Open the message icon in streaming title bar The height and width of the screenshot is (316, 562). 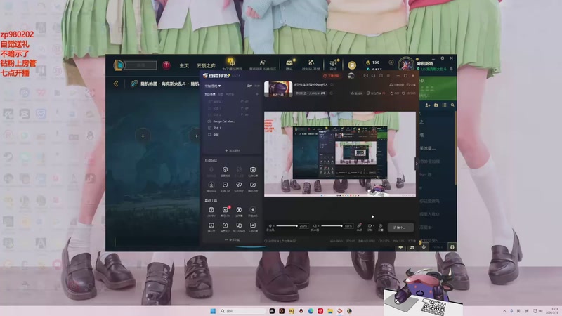[365, 76]
